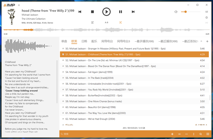This screenshot has height=139, width=213.
Task: Toggle the orange shuffle icon
Action: click(x=120, y=22)
